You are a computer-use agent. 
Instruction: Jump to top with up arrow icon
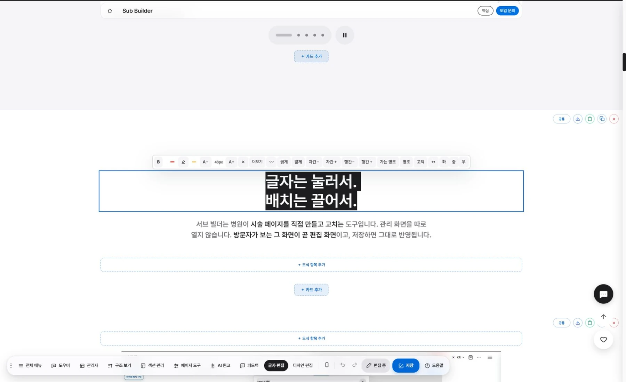603,317
